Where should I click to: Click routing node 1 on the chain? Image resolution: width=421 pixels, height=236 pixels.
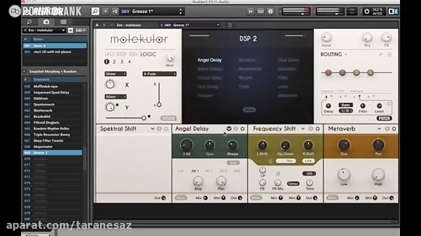(328, 72)
